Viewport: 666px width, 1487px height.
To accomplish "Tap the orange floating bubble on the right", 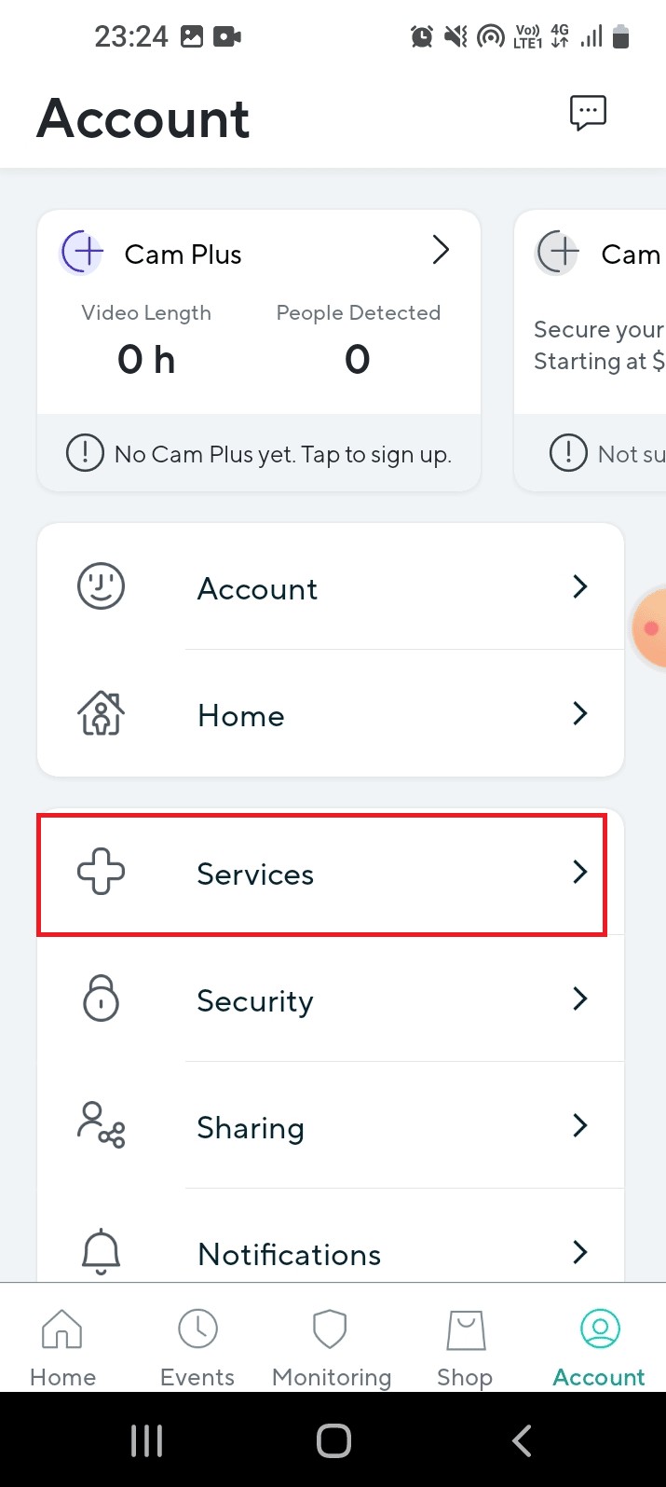I will tap(655, 627).
